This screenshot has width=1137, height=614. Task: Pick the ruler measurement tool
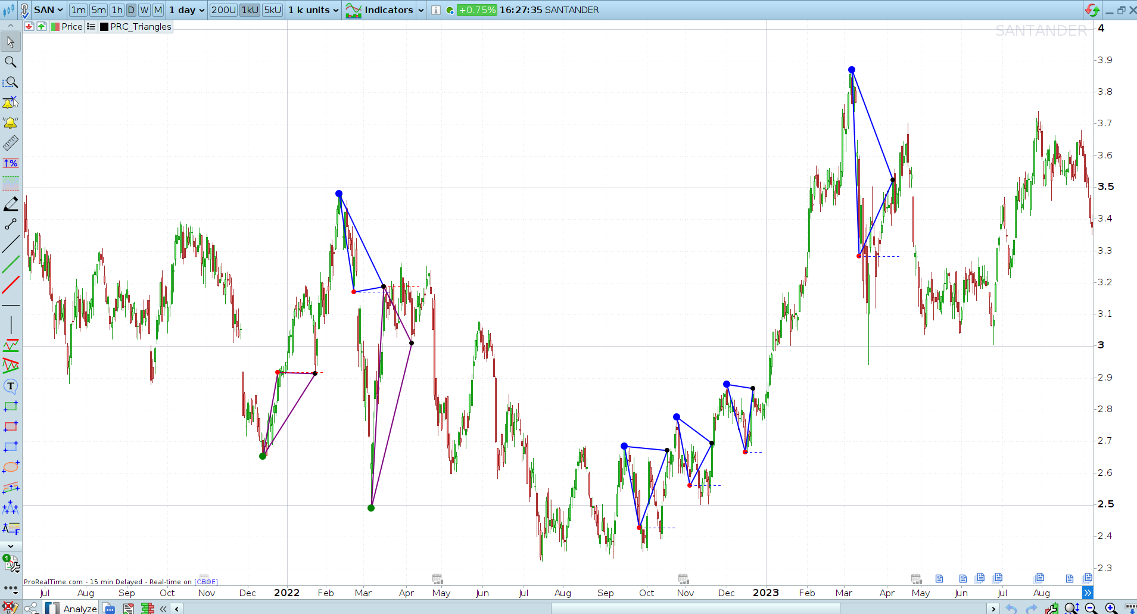[11, 143]
